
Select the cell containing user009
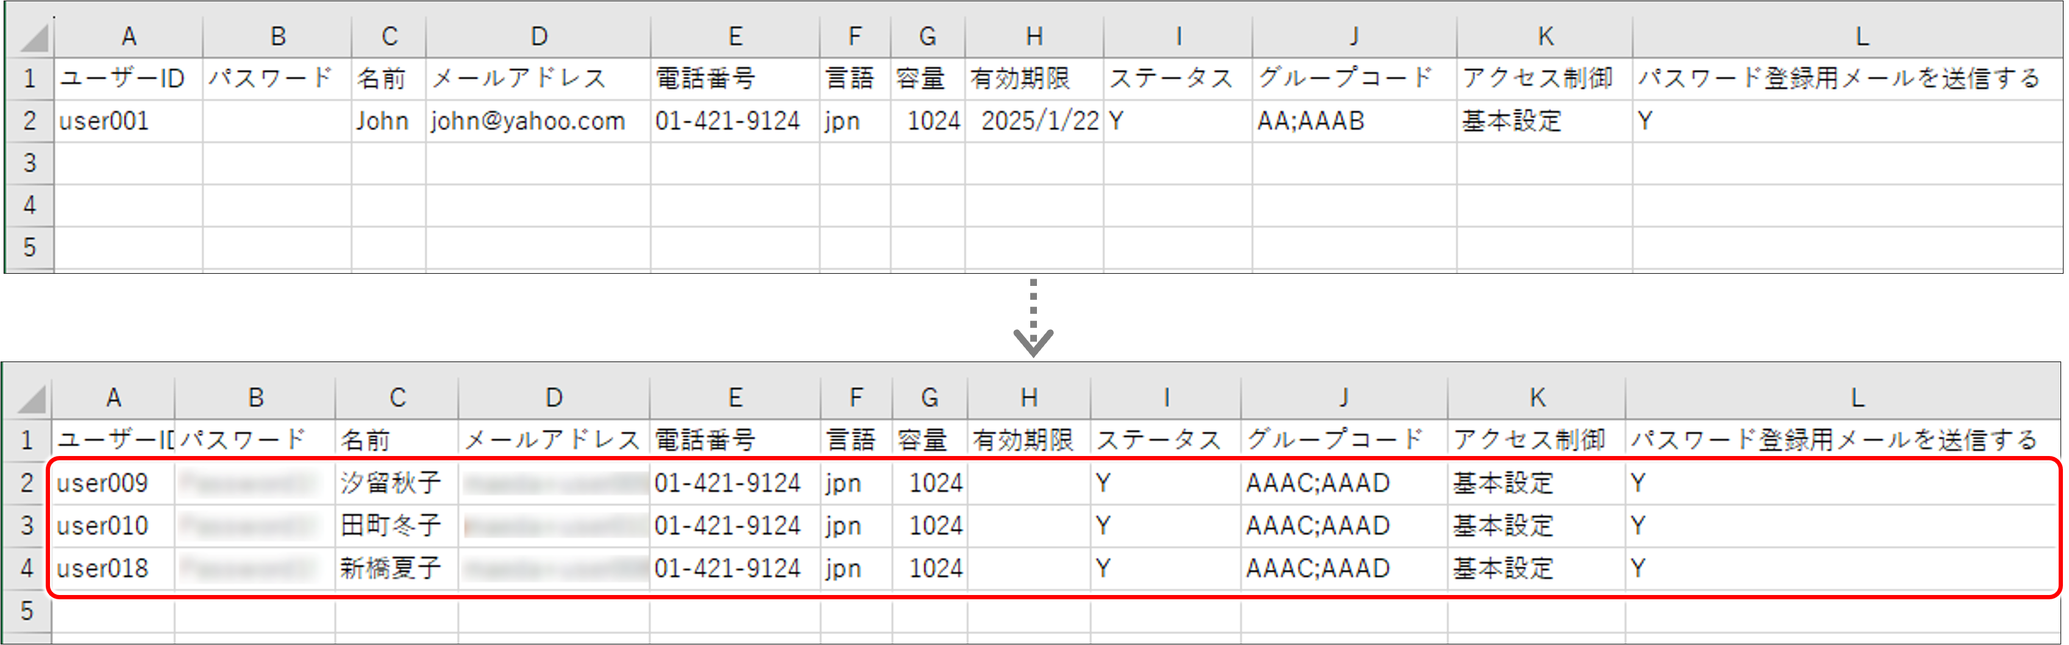tap(112, 483)
